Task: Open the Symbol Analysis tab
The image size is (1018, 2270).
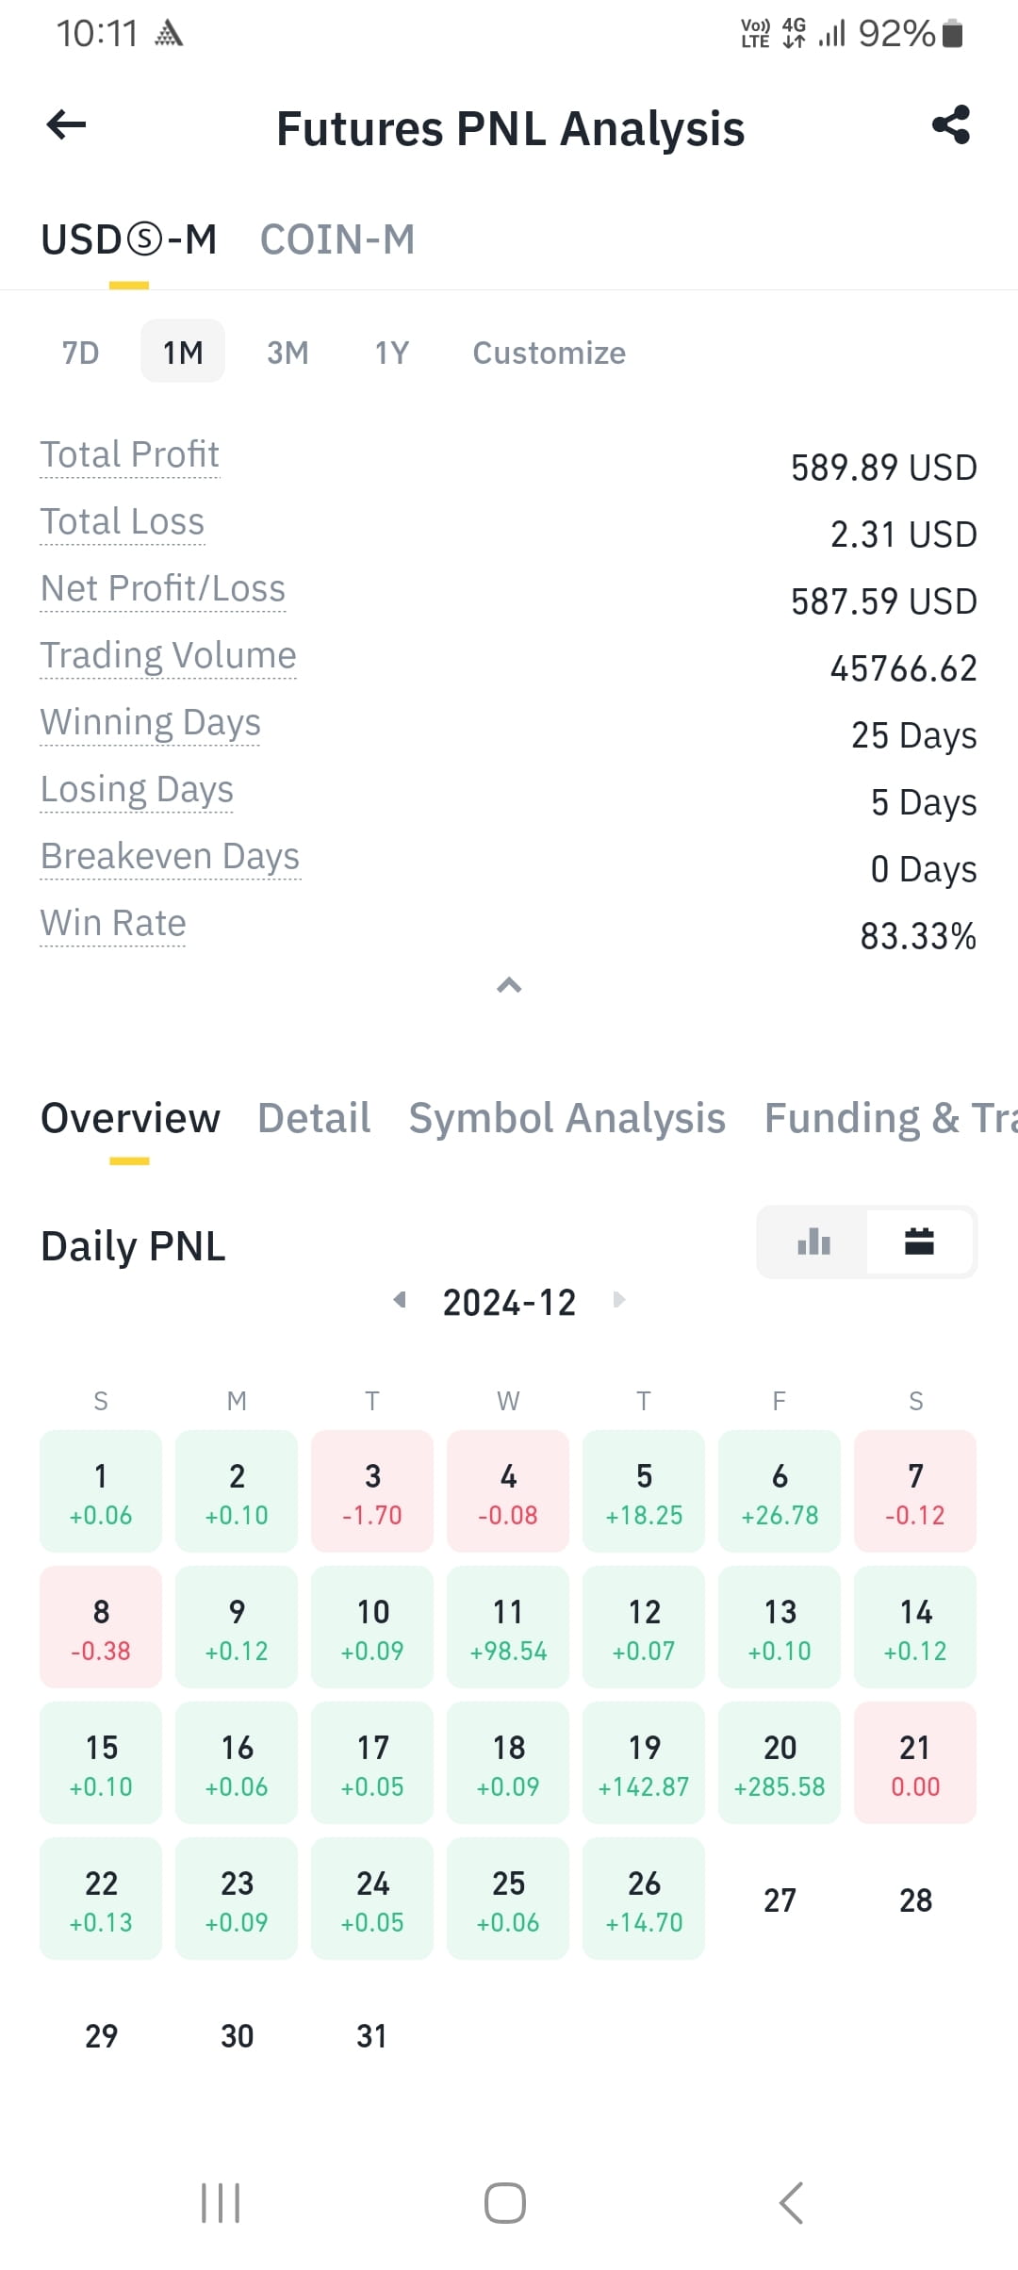Action: (567, 1118)
